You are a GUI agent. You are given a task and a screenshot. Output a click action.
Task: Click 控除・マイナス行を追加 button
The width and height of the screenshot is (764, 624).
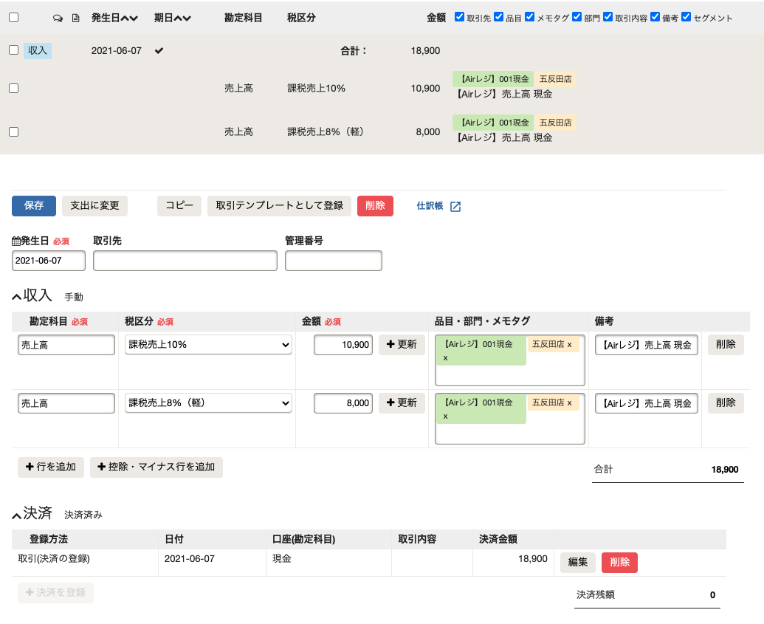(x=156, y=467)
